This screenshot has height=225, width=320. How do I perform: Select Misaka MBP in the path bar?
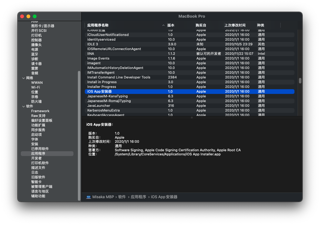(x=103, y=197)
